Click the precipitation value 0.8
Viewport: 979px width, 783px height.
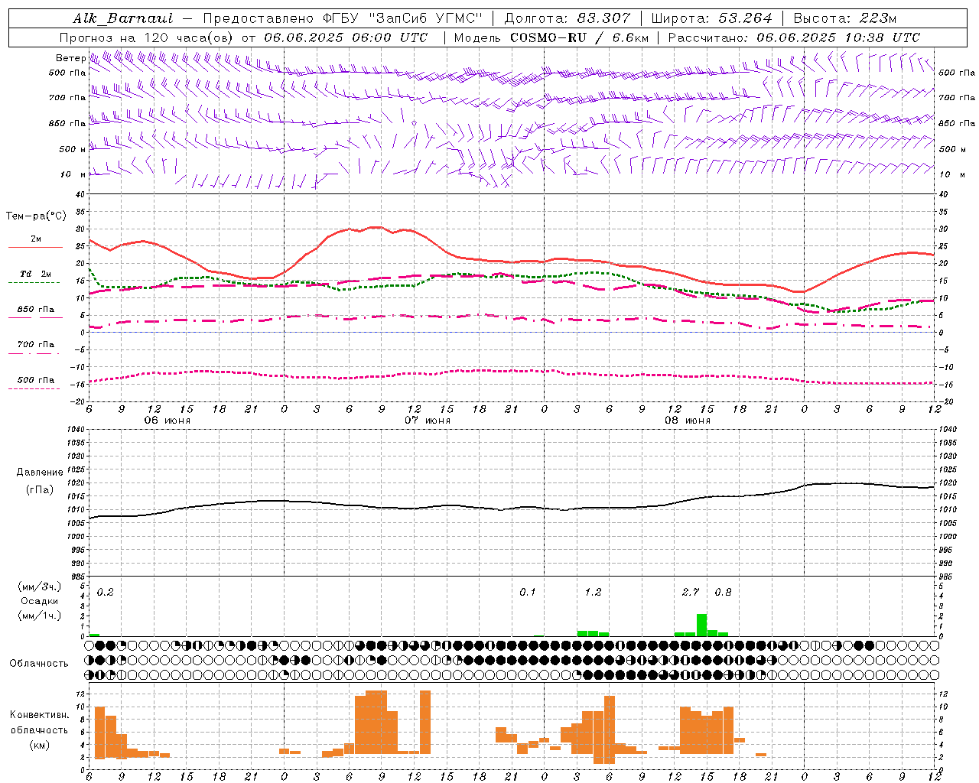[x=723, y=593]
